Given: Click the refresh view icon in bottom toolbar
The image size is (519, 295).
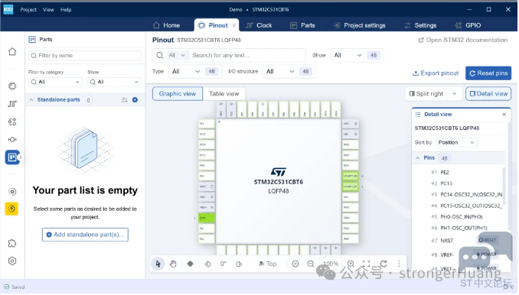Looking at the screenshot, I should (384, 264).
